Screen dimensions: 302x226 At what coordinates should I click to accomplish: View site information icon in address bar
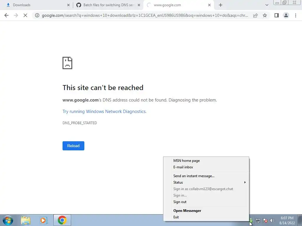(37, 15)
